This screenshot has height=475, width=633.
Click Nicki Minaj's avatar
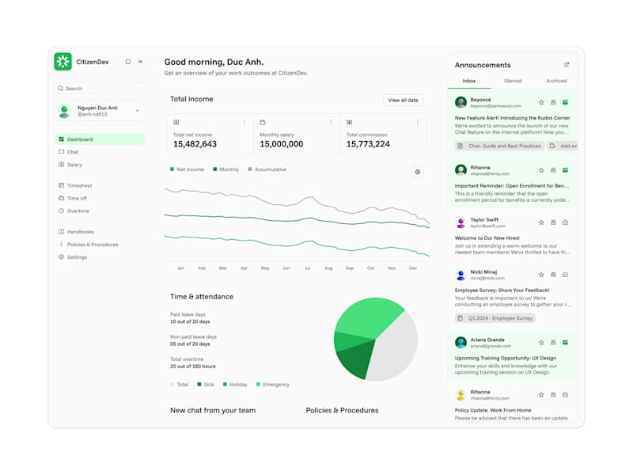(x=461, y=275)
